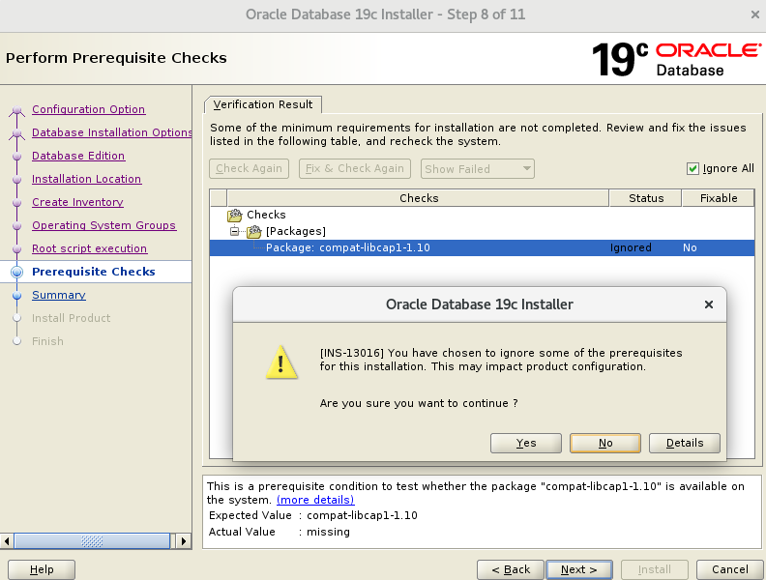Go to Create Inventory step
Image resolution: width=766 pixels, height=580 pixels.
pos(77,202)
